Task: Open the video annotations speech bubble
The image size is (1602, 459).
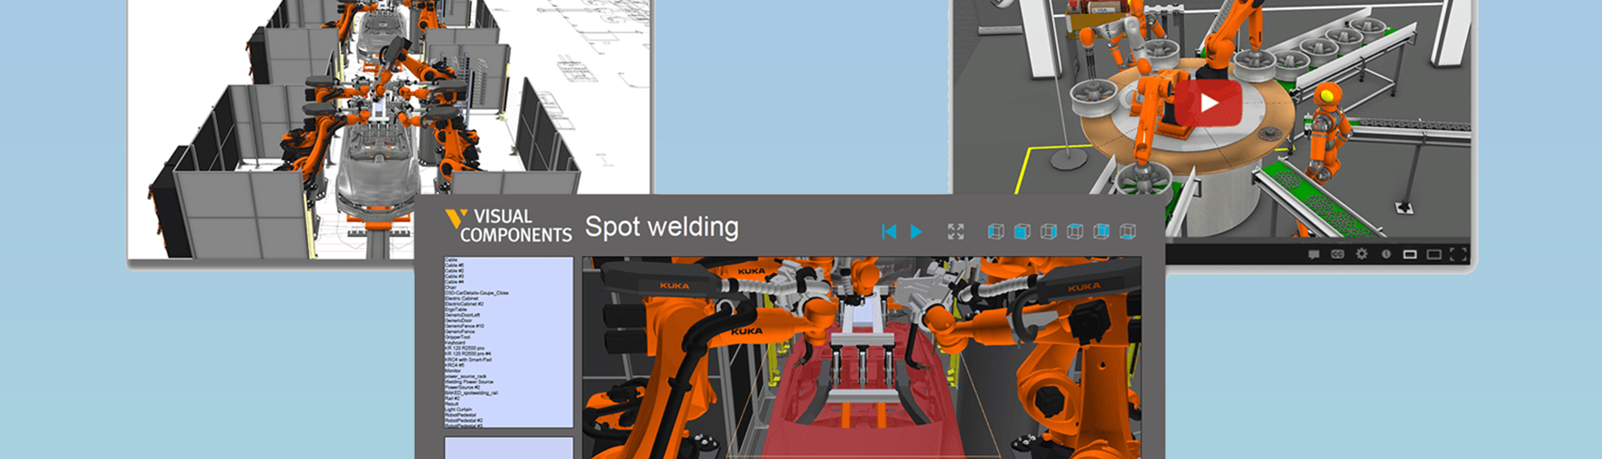Action: pyautogui.click(x=1313, y=255)
